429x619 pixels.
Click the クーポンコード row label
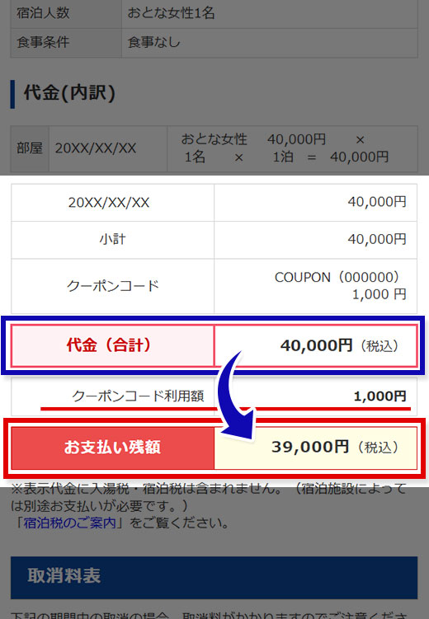point(112,286)
